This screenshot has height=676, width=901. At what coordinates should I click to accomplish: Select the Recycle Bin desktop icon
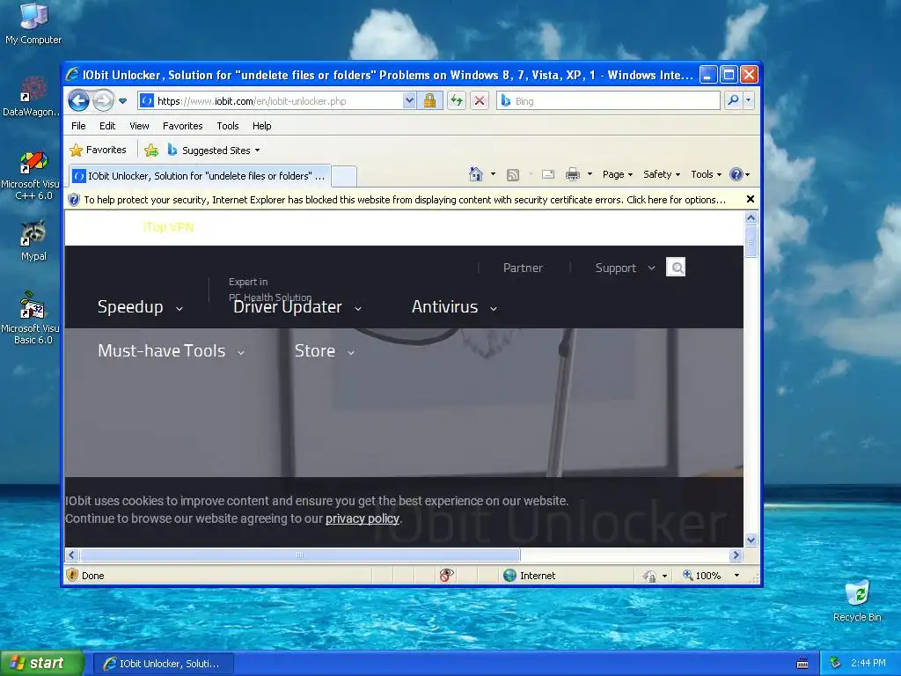tap(857, 601)
